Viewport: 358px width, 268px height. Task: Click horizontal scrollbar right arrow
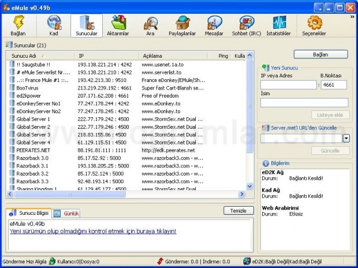tap(242, 194)
